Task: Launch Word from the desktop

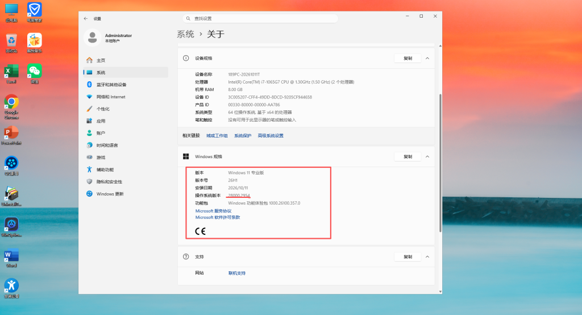Action: click(x=11, y=258)
